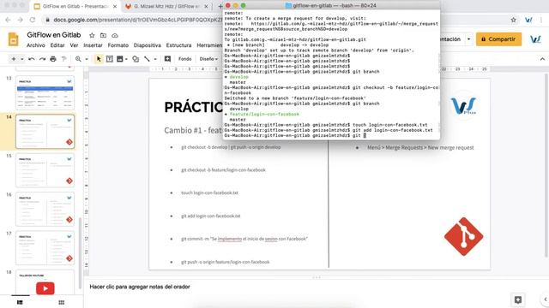Select slide 13 thumbnail
549x308 pixels.
(x=45, y=92)
